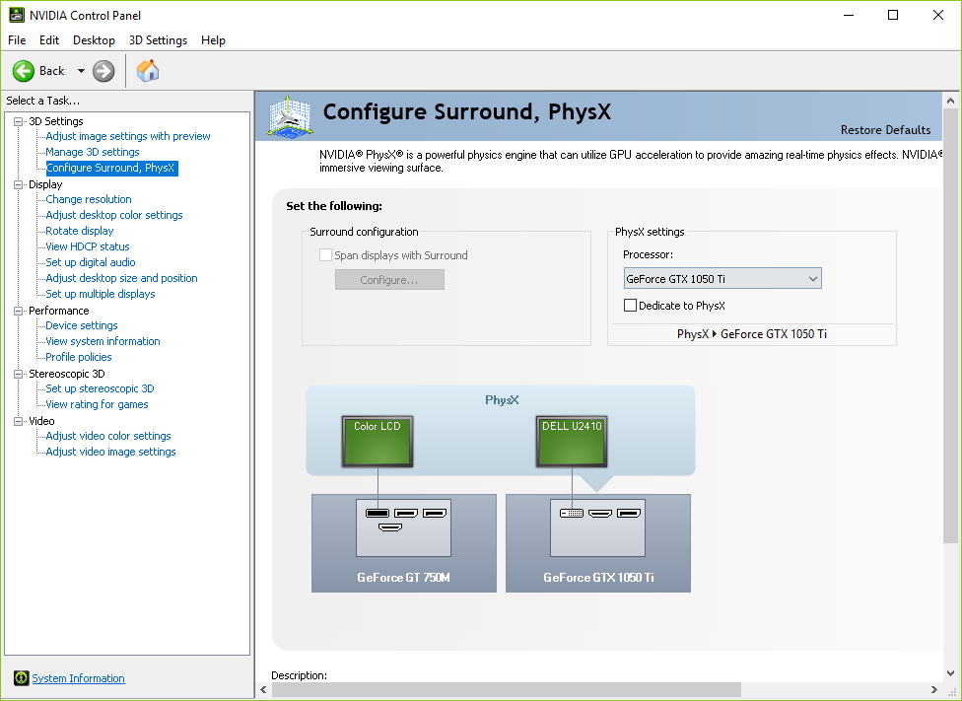Open Profile policies
Viewport: 962px width, 701px height.
(79, 357)
